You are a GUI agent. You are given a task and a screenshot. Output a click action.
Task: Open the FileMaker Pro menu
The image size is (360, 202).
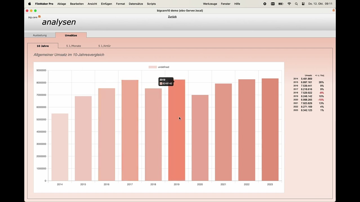[44, 4]
